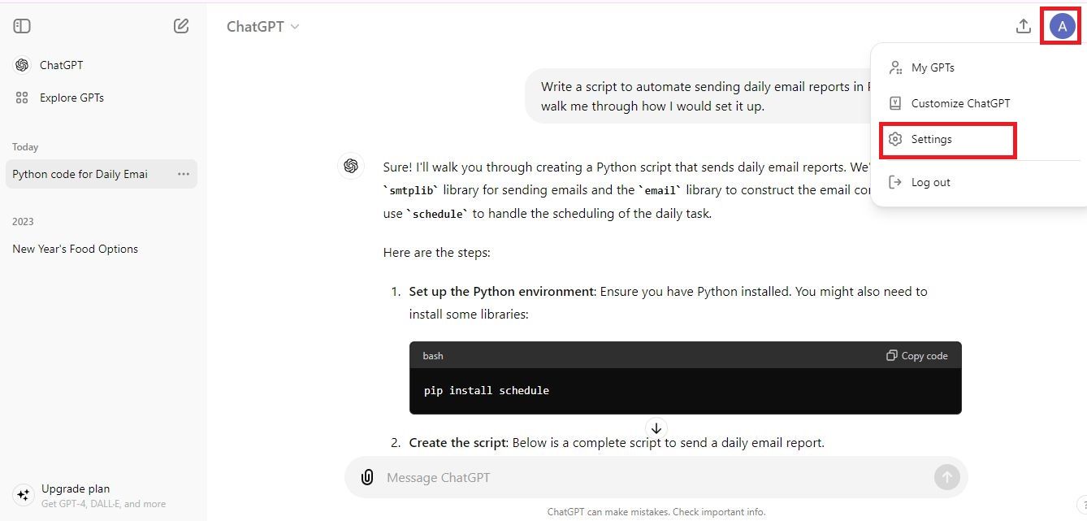
Task: Click the assistant's response avatar logo
Action: coord(350,166)
